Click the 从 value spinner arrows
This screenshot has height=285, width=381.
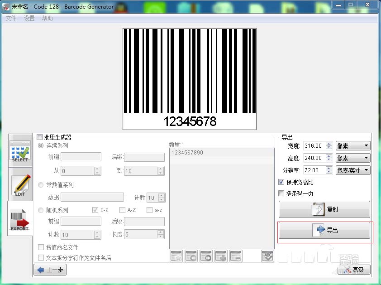coord(97,171)
